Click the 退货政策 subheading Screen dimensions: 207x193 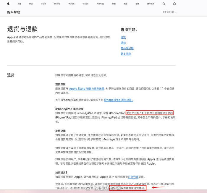point(60,84)
